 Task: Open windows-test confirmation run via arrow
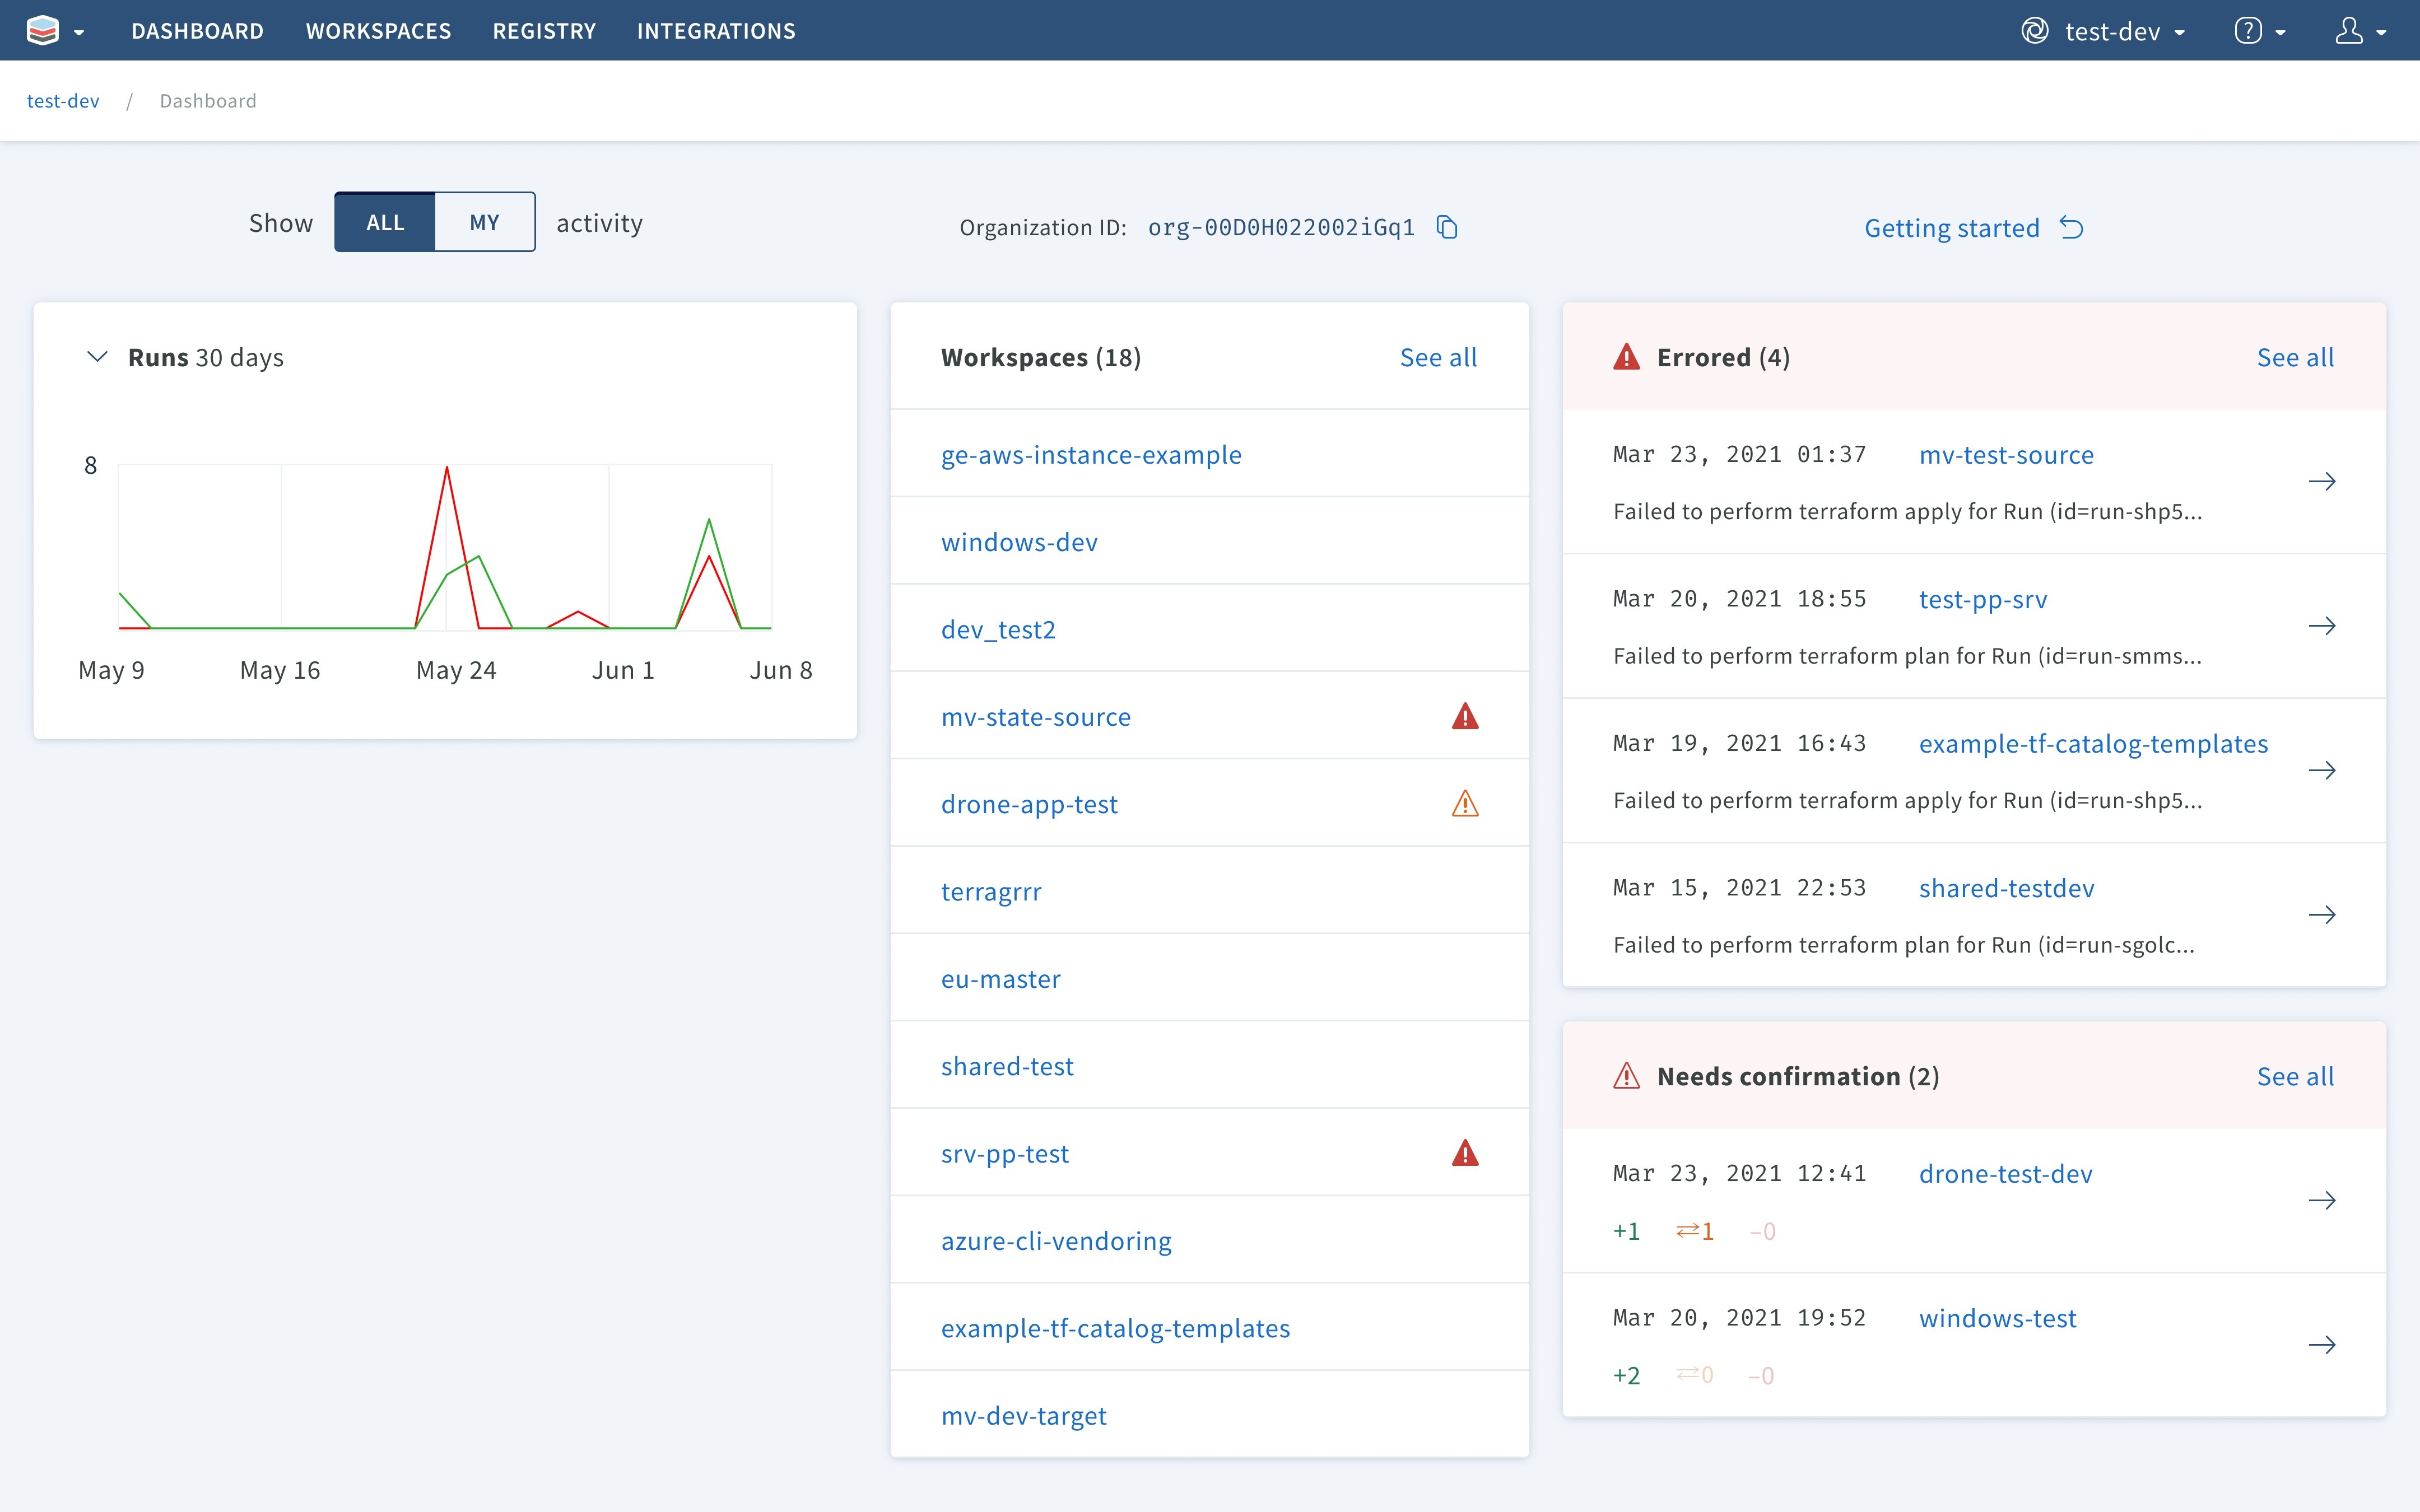tap(2321, 1345)
